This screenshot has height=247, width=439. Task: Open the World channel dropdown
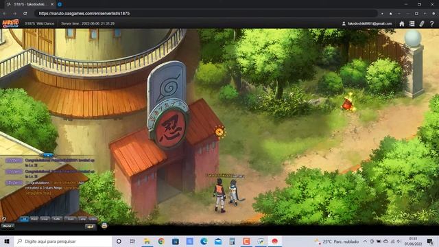coord(8,226)
